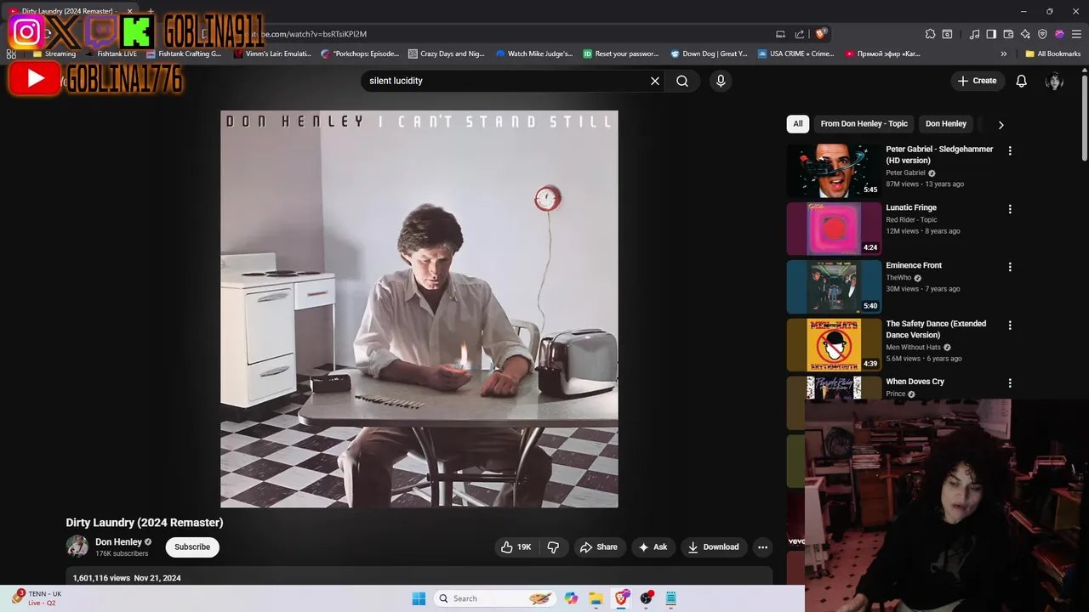This screenshot has height=612, width=1089.
Task: Open the Streaming bookmarks folder
Action: click(x=54, y=54)
